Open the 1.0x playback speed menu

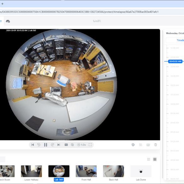(81, 145)
